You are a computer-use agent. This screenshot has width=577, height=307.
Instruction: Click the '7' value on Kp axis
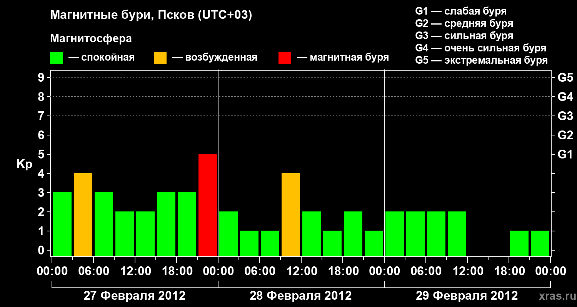(x=42, y=116)
